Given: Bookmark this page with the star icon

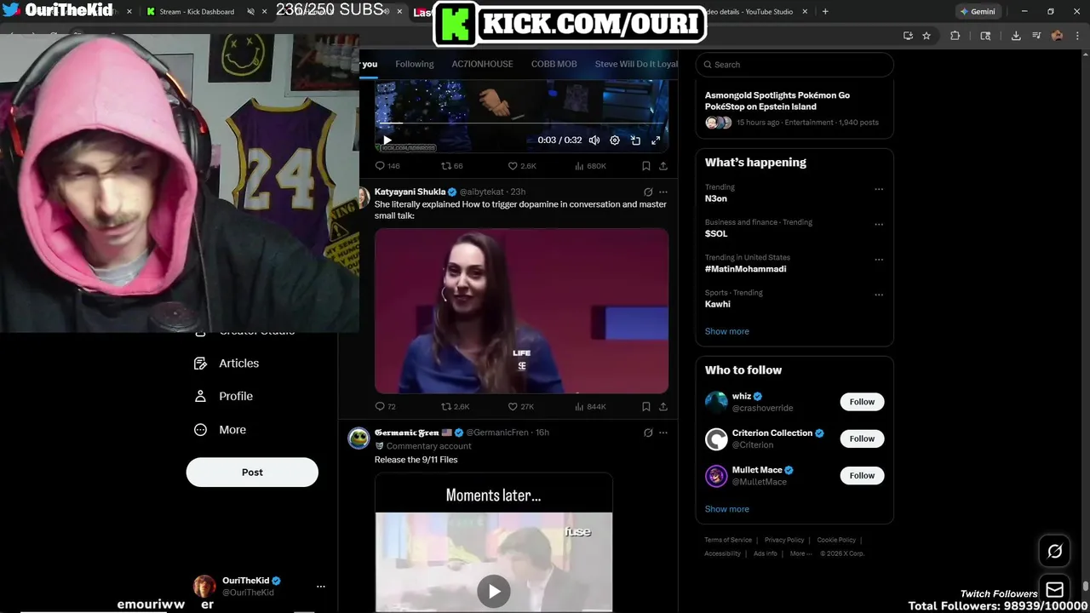Looking at the screenshot, I should click(926, 36).
